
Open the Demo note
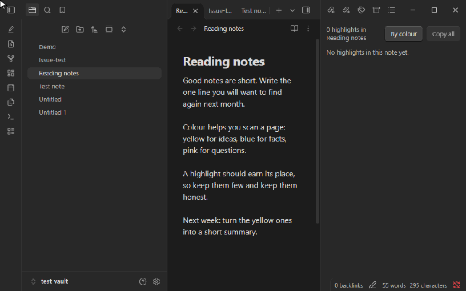pos(94,47)
